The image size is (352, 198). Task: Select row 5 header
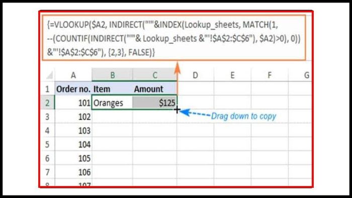48,144
